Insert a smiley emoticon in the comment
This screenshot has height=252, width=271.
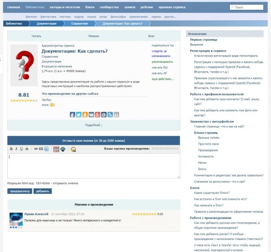pyautogui.click(x=73, y=149)
